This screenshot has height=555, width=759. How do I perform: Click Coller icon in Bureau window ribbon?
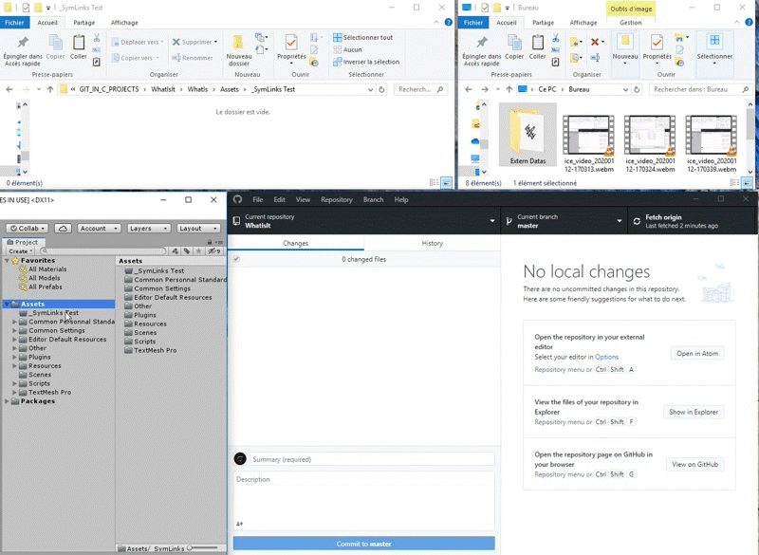coord(537,46)
